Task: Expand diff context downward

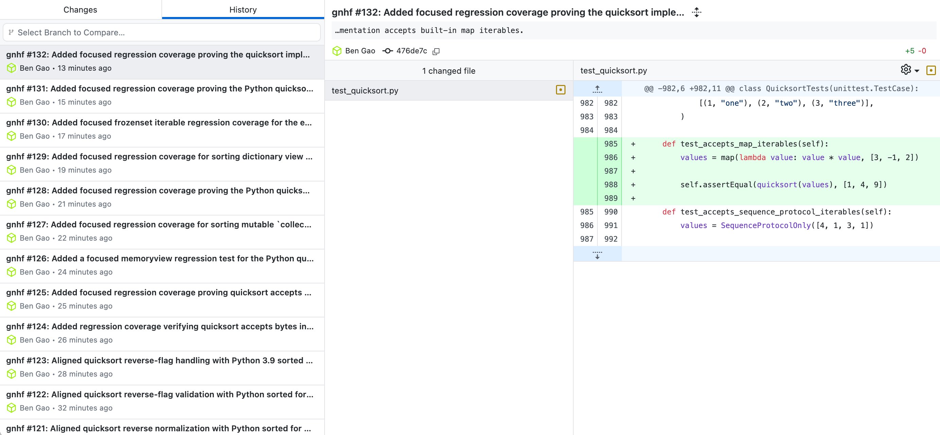Action: [597, 254]
